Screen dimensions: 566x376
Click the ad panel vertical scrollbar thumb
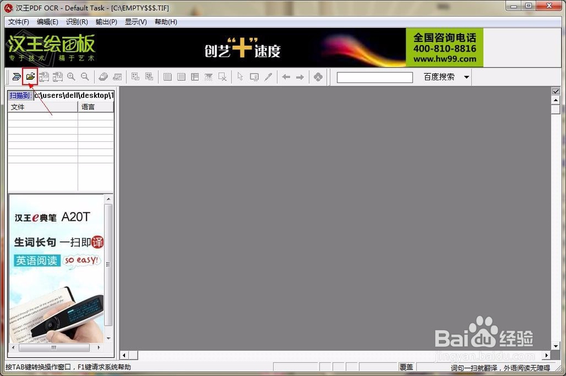(108, 265)
